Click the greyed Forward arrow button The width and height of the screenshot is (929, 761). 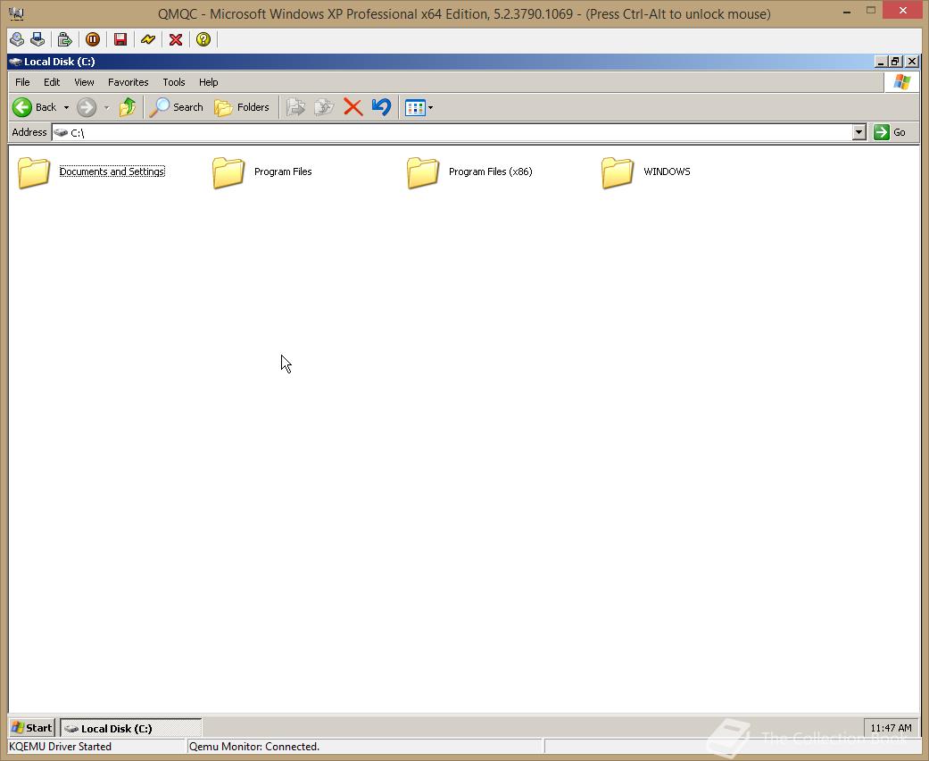[x=87, y=107]
